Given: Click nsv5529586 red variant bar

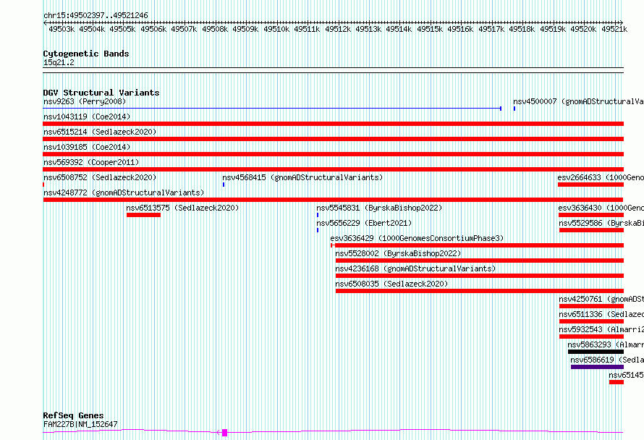Looking at the screenshot, I should point(591,230).
